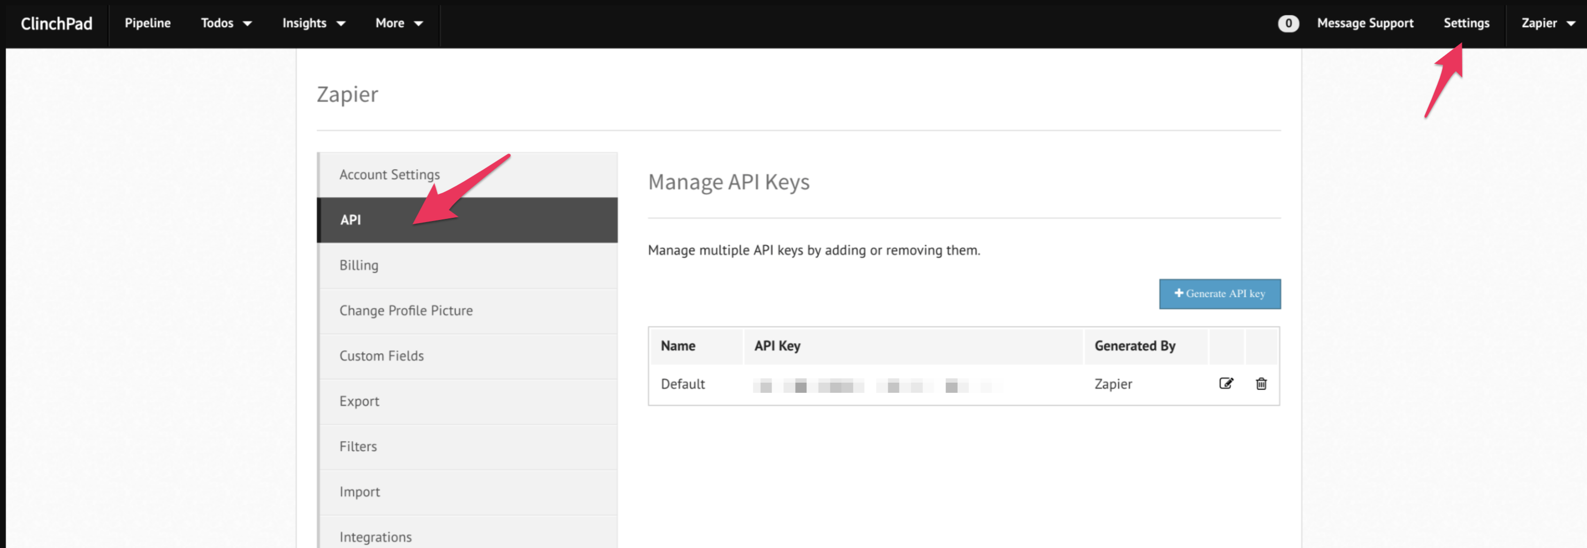1587x548 pixels.
Task: Open Import settings
Action: click(468, 492)
